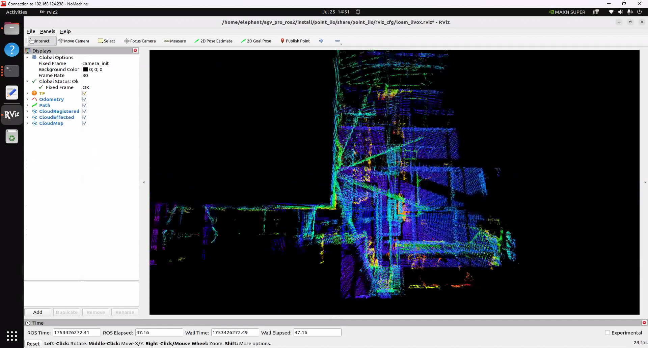Toggle the Odometry display checkbox
The image size is (648, 348).
coord(85,99)
